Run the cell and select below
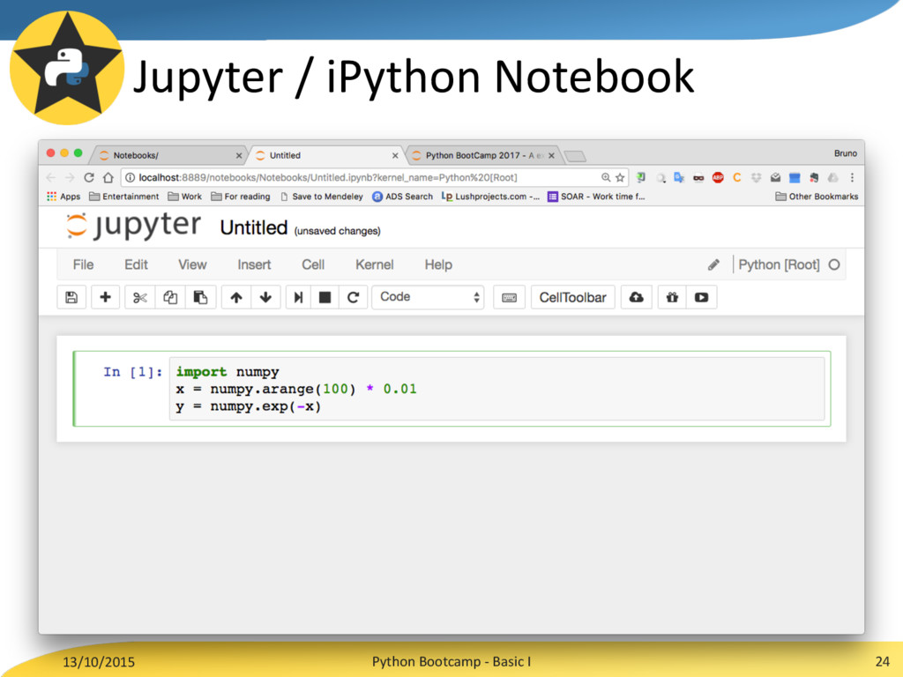903x677 pixels. pyautogui.click(x=298, y=297)
